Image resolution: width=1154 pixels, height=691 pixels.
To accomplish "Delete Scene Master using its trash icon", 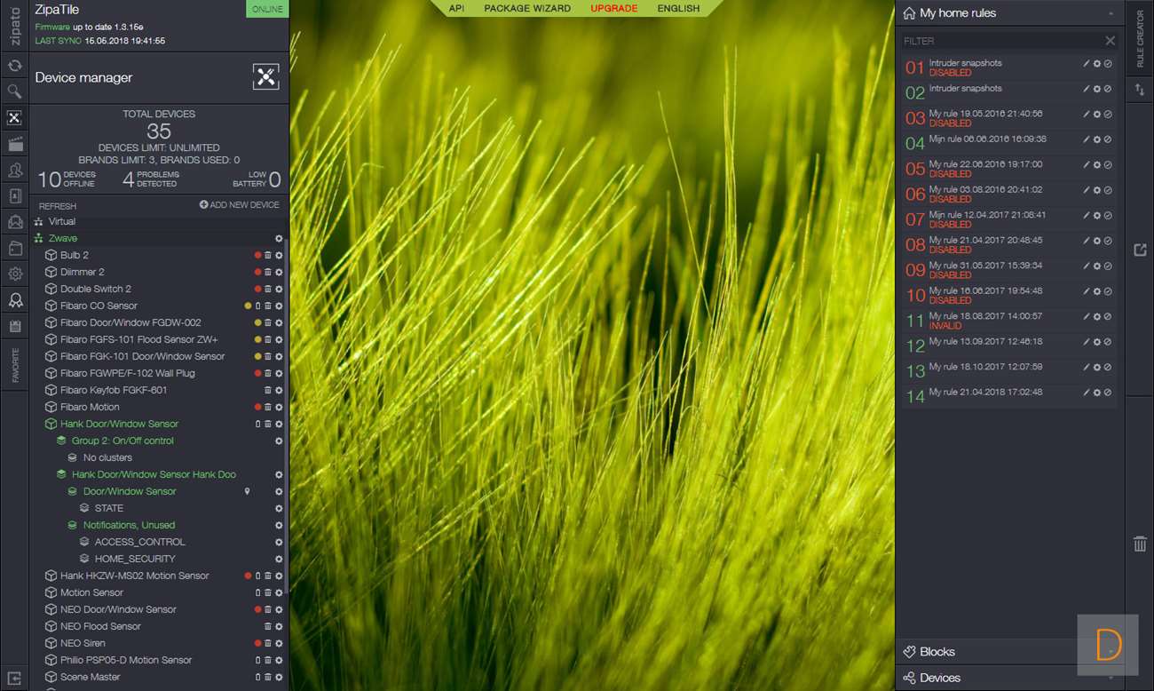I will pyautogui.click(x=268, y=678).
